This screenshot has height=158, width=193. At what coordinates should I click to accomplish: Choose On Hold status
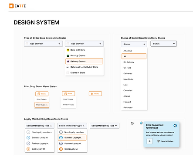[134, 68]
